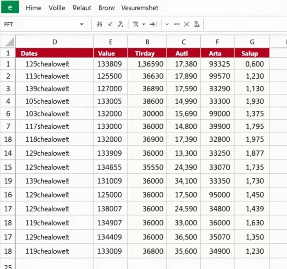287x269 pixels.
Task: Click the FFT name box field
Action: tap(39, 24)
